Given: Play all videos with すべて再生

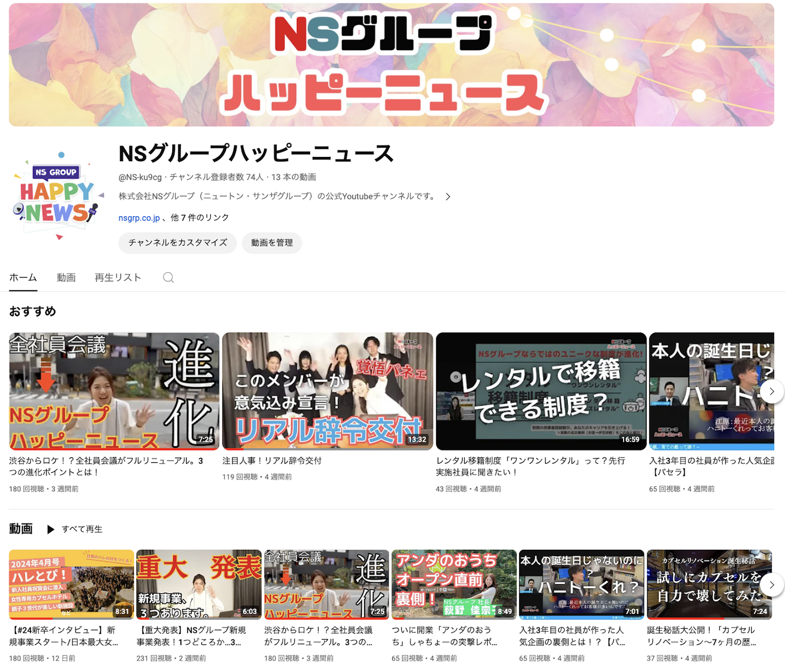Looking at the screenshot, I should pos(75,529).
